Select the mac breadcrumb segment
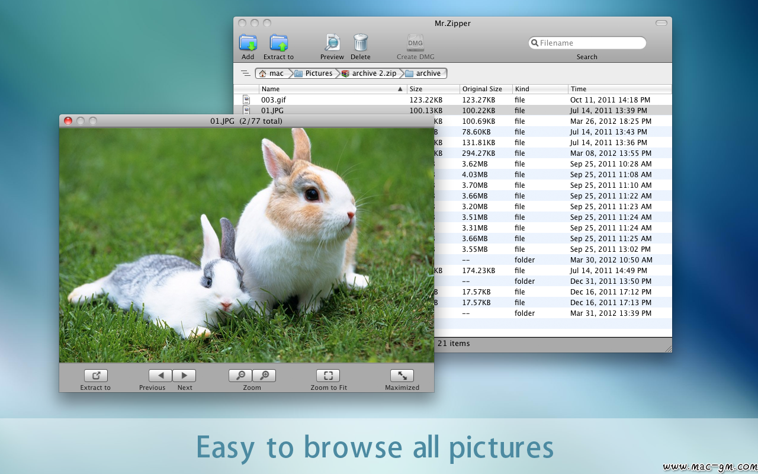Viewport: 758px width, 474px height. 272,73
